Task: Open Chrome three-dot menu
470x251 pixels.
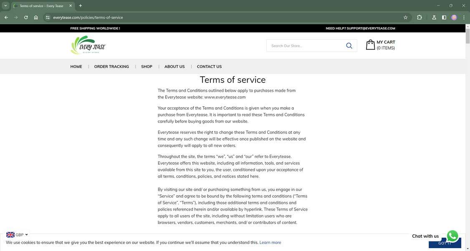Action: (464, 18)
